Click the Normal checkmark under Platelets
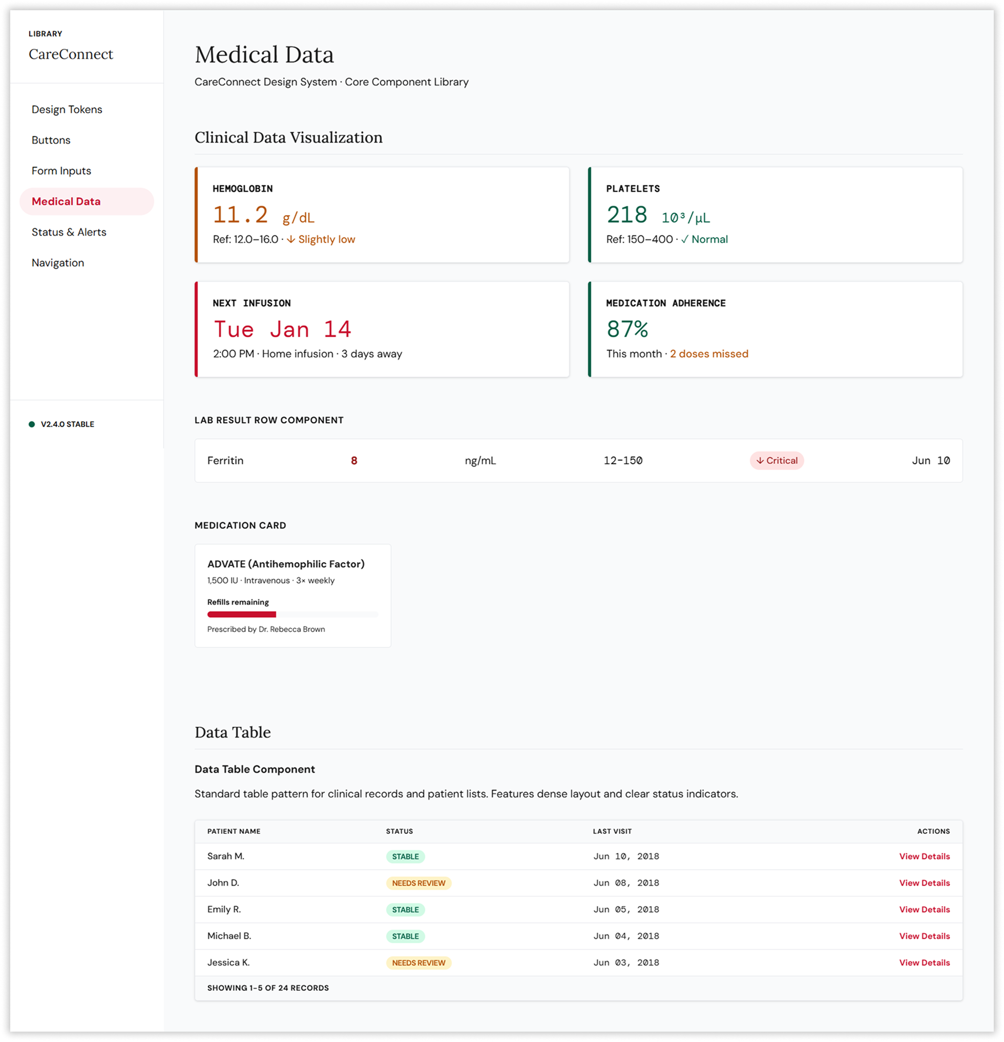The image size is (1004, 1042). click(x=685, y=240)
